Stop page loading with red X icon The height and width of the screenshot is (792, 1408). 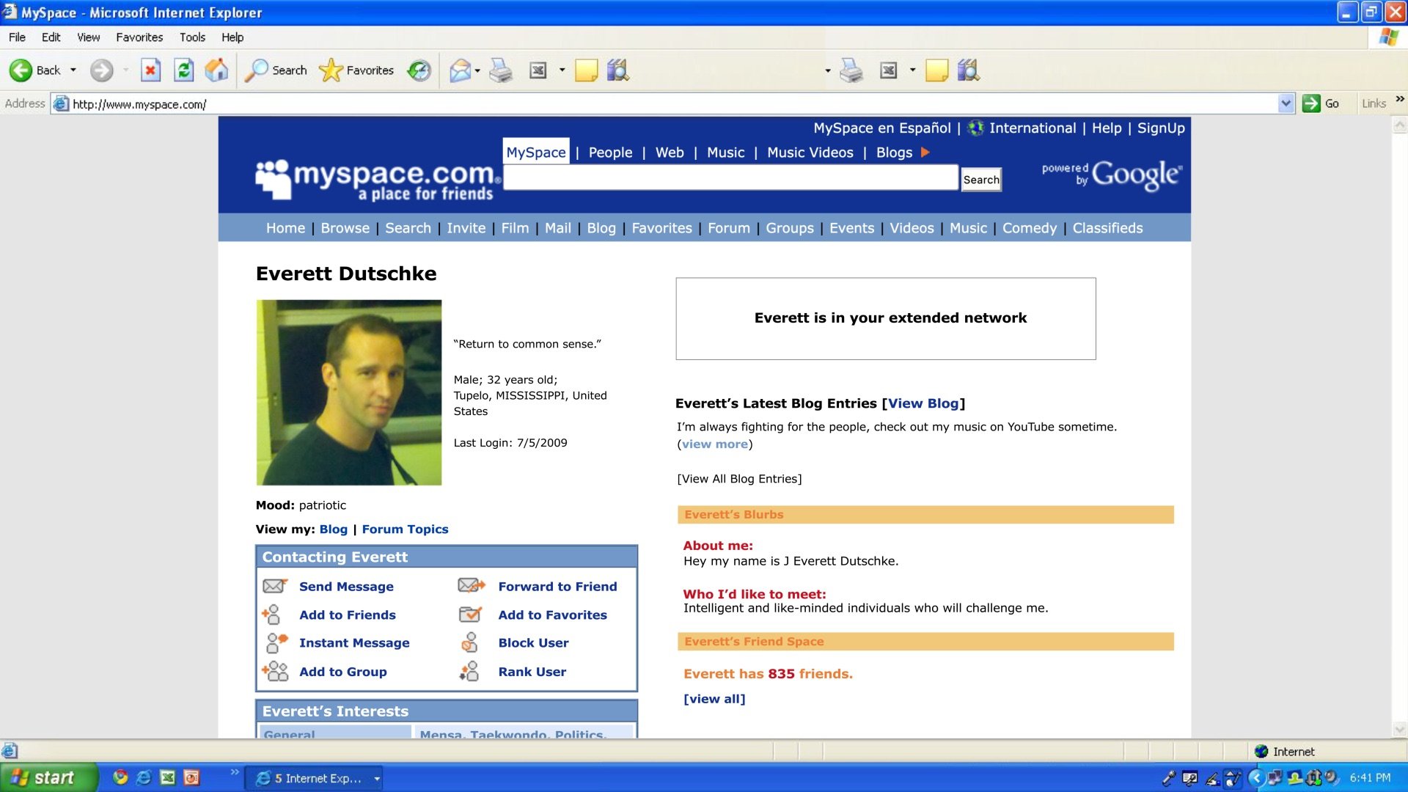(x=150, y=70)
